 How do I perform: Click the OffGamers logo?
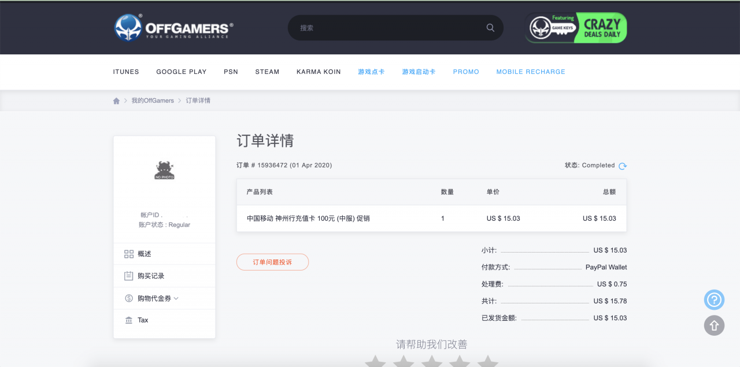[173, 27]
